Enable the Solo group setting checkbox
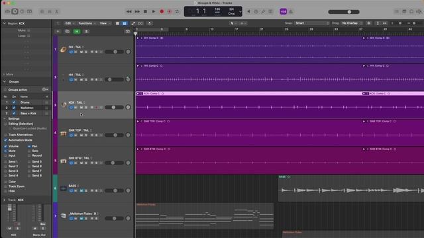Screen dimensions: 424x238 point(29,151)
